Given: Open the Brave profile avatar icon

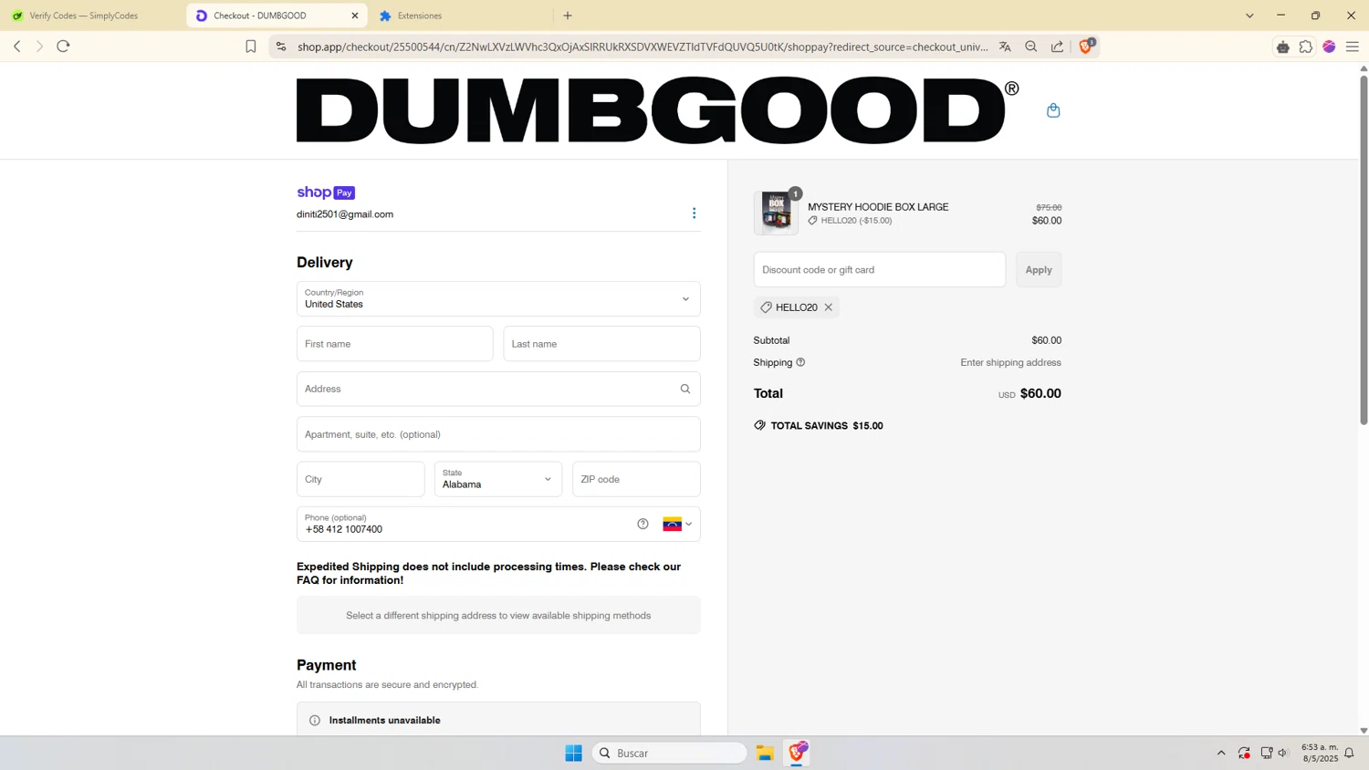Looking at the screenshot, I should click(x=1329, y=47).
